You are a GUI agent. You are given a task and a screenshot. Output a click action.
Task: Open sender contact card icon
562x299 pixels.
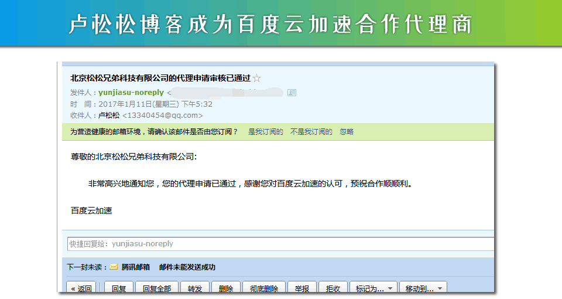[292, 93]
